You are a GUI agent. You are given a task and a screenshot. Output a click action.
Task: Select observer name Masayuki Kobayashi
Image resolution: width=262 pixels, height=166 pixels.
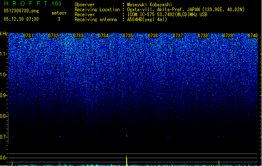pos(150,5)
